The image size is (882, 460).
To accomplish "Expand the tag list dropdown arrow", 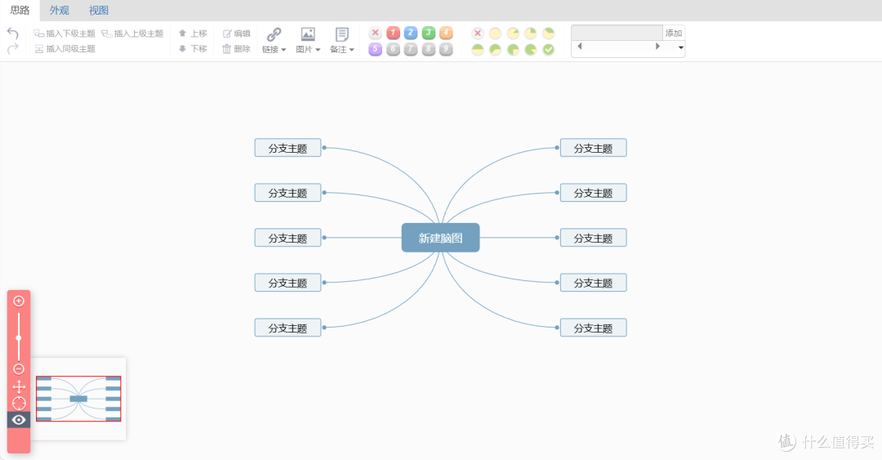I will point(680,48).
